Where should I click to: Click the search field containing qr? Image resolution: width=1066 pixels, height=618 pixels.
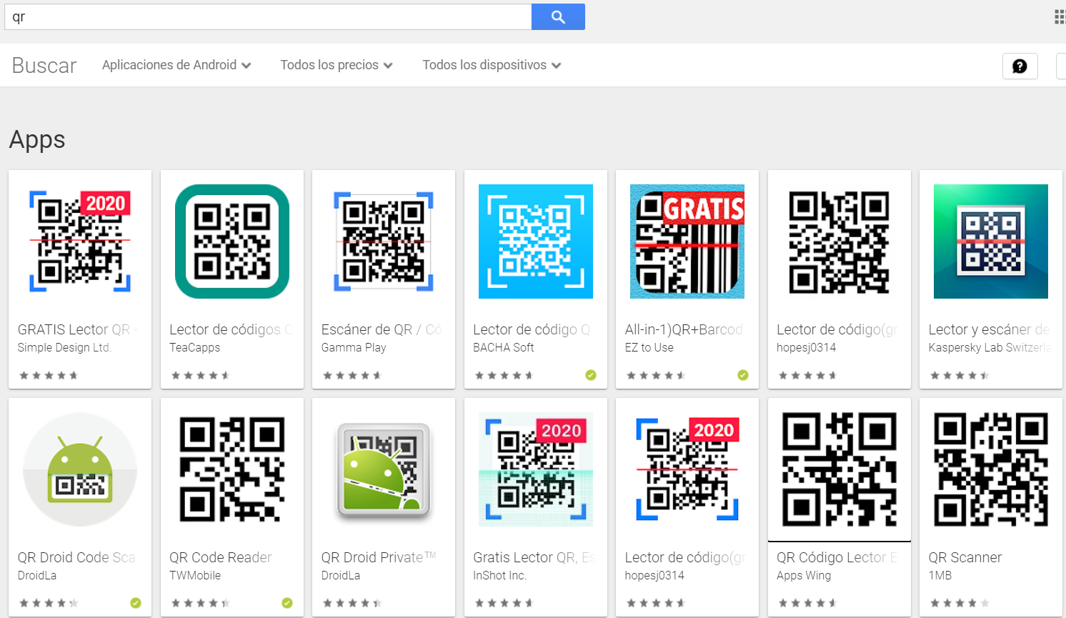pyautogui.click(x=268, y=17)
